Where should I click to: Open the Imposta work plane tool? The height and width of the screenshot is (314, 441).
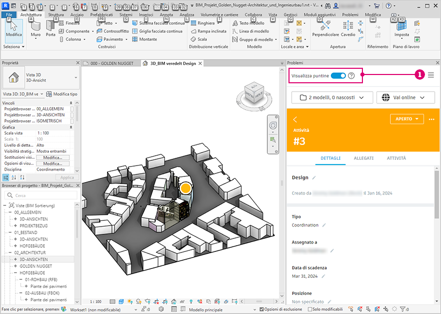[x=401, y=30]
